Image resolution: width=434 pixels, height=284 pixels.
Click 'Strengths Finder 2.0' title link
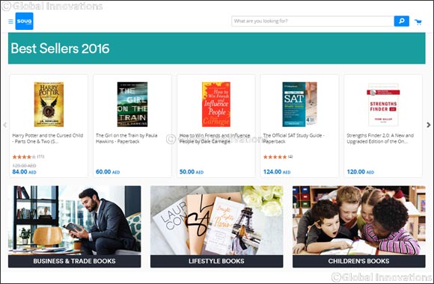380,138
